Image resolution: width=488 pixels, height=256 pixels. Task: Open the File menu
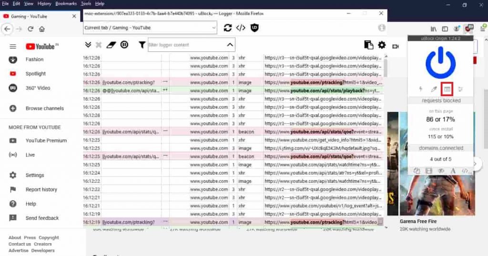pos(5,4)
